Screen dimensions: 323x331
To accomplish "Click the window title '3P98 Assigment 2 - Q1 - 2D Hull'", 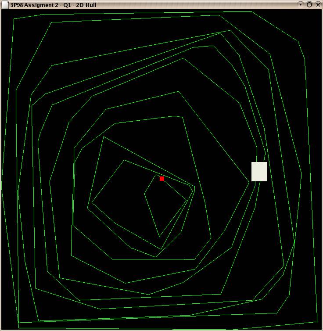I will [54, 5].
